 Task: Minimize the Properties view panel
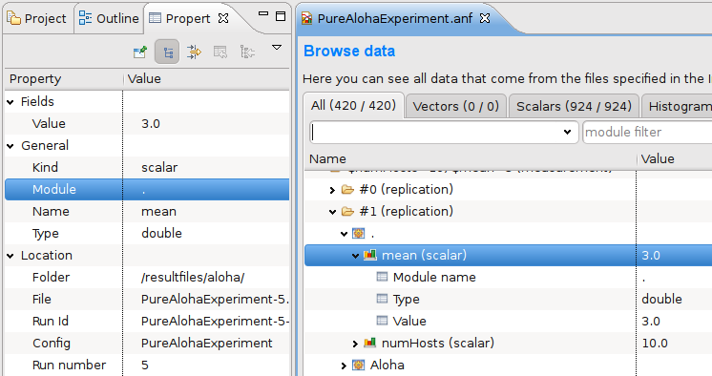(263, 14)
